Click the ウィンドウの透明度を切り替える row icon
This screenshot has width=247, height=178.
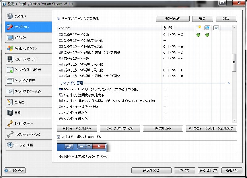pyautogui.click(x=61, y=95)
